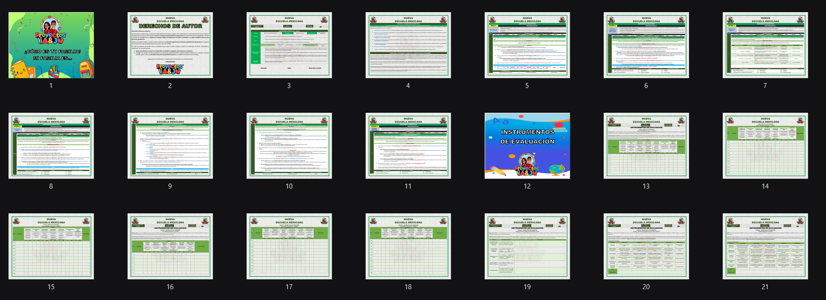Click the slide 8 thumbnail
The image size is (826, 300).
[51, 146]
